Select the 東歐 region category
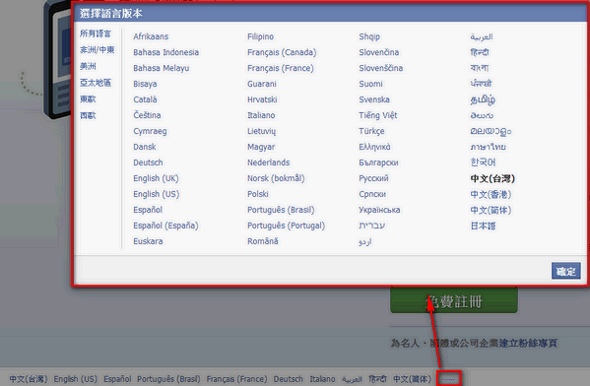This screenshot has width=590, height=386. [88, 98]
